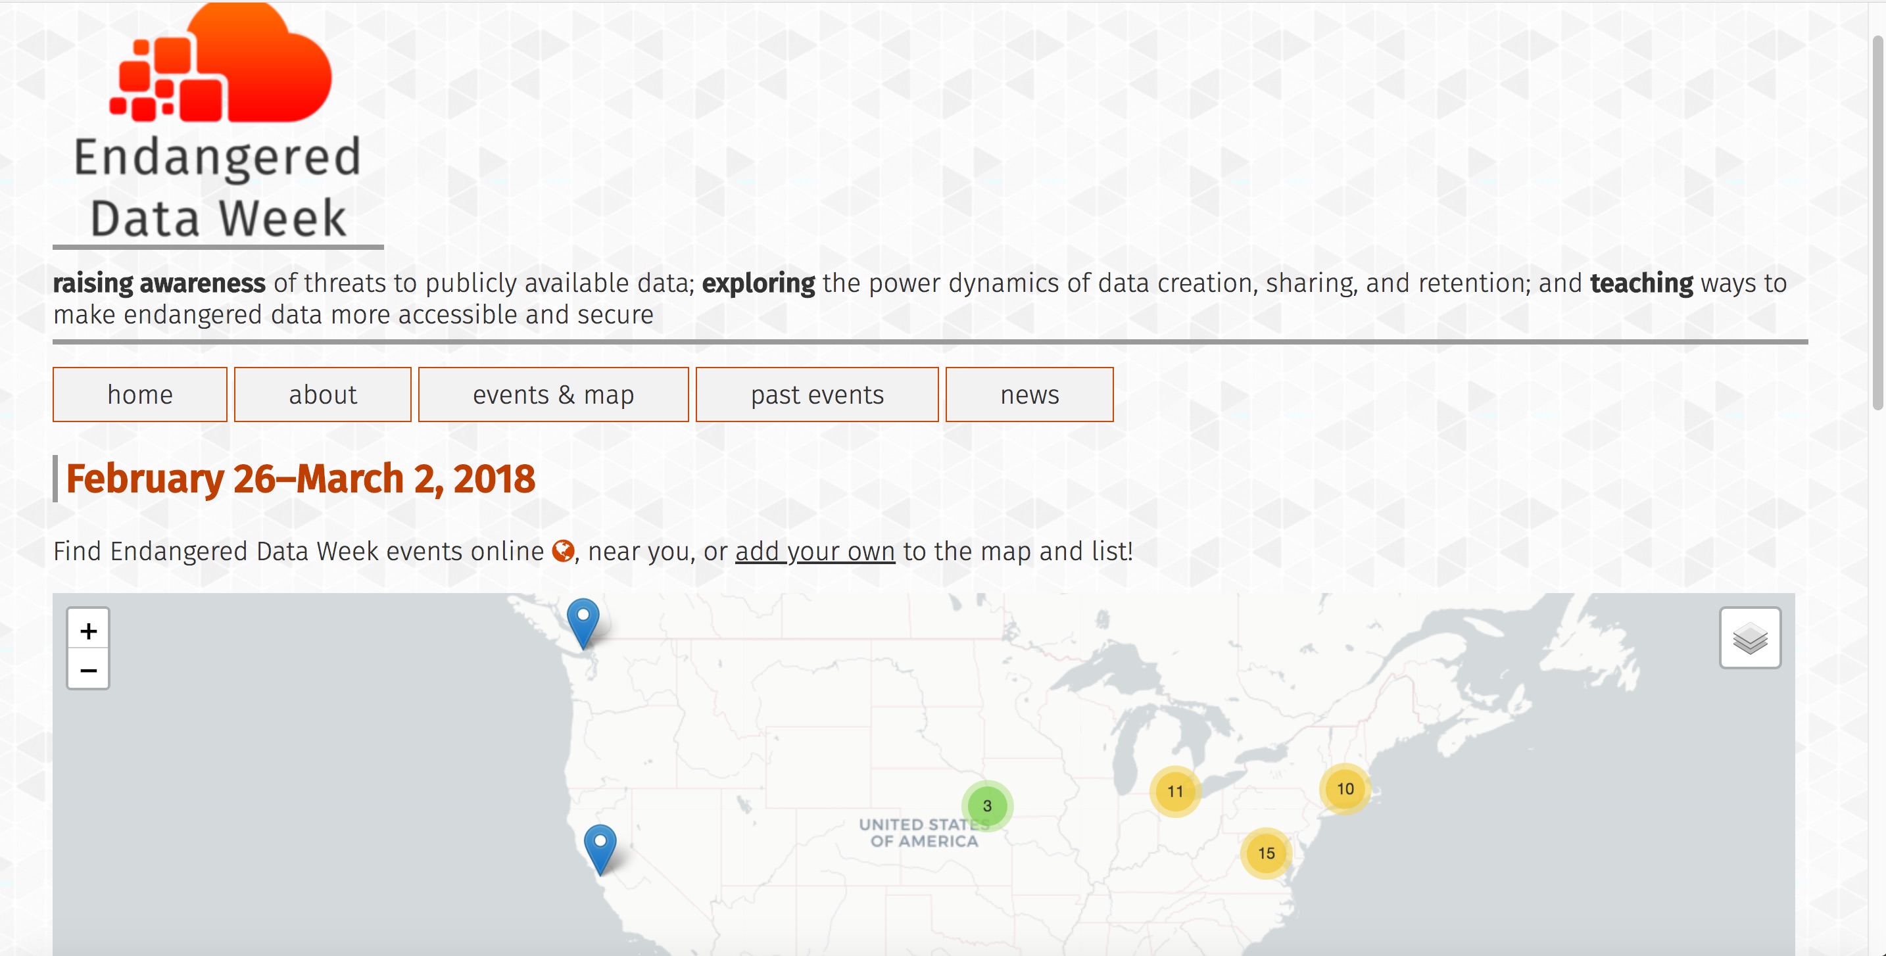Click the map zoom out minus button
The image size is (1886, 956).
click(88, 670)
